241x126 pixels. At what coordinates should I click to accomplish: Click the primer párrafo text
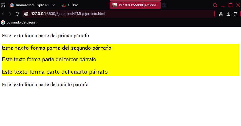(45, 36)
